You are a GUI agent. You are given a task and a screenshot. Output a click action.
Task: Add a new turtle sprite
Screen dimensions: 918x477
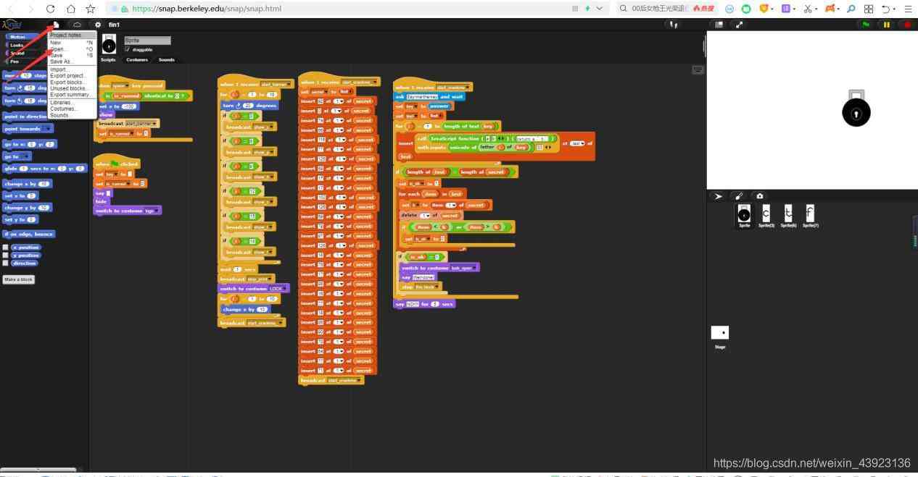tap(719, 196)
